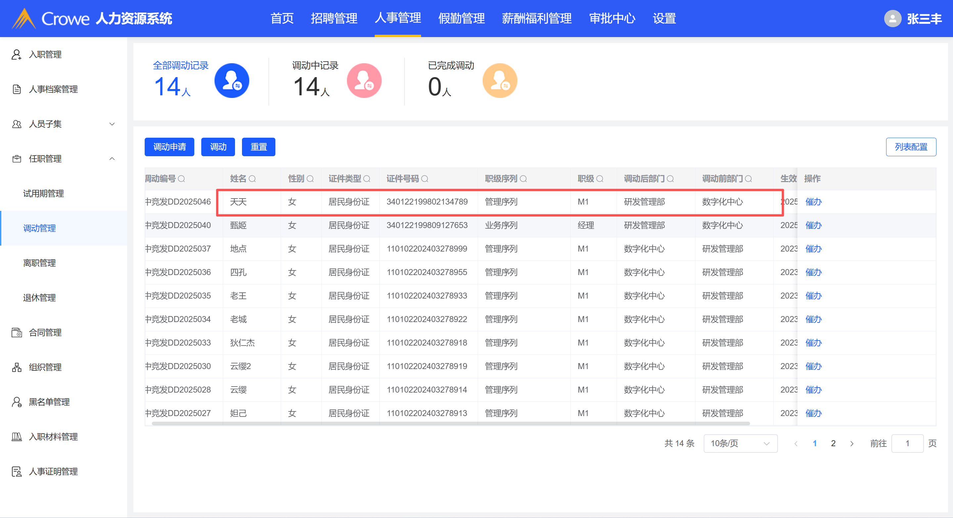This screenshot has width=953, height=518.
Task: Open 组织管理 in the sidebar
Action: coord(45,367)
